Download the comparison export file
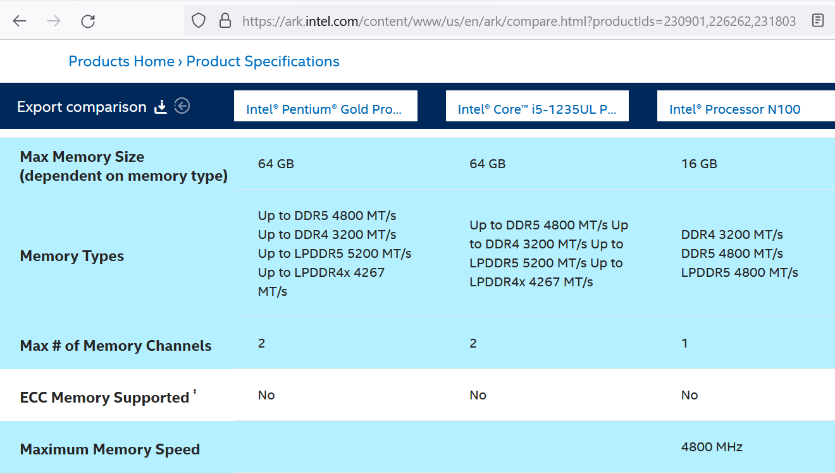 click(161, 107)
